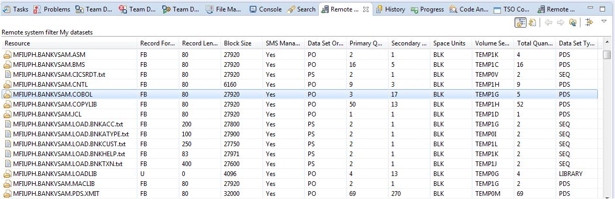Open the Search tab
This screenshot has width=615, height=199.
click(301, 9)
